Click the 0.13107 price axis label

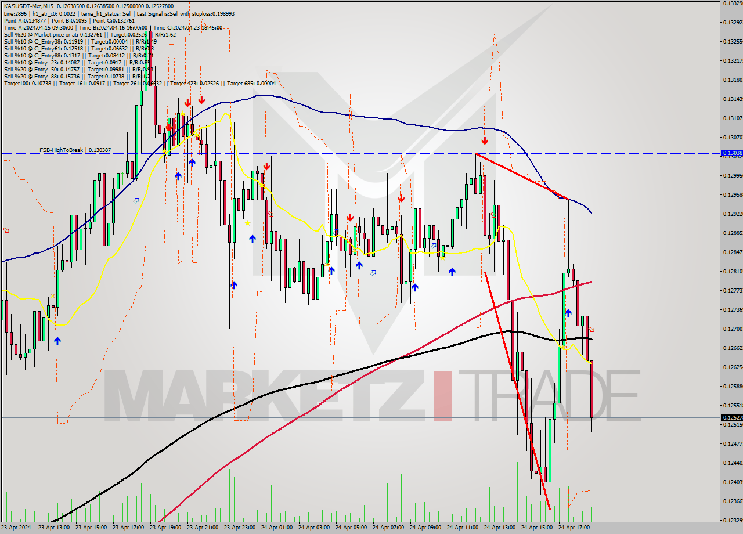point(732,118)
